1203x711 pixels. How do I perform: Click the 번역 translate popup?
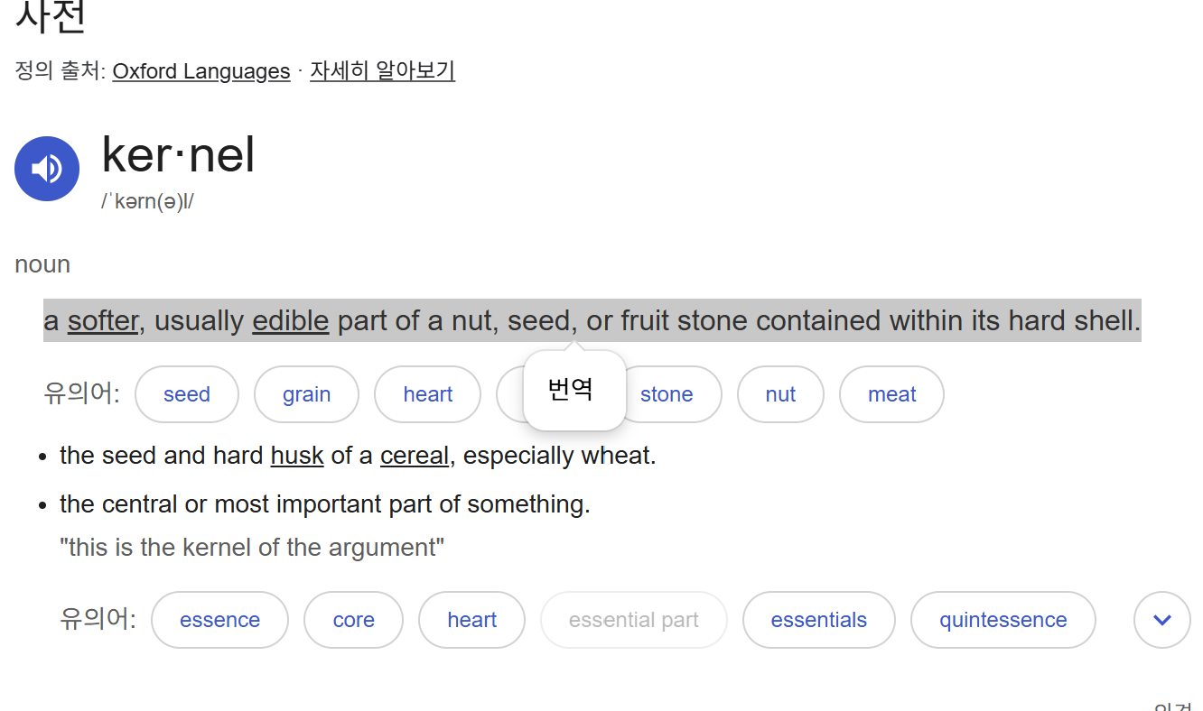pyautogui.click(x=571, y=389)
